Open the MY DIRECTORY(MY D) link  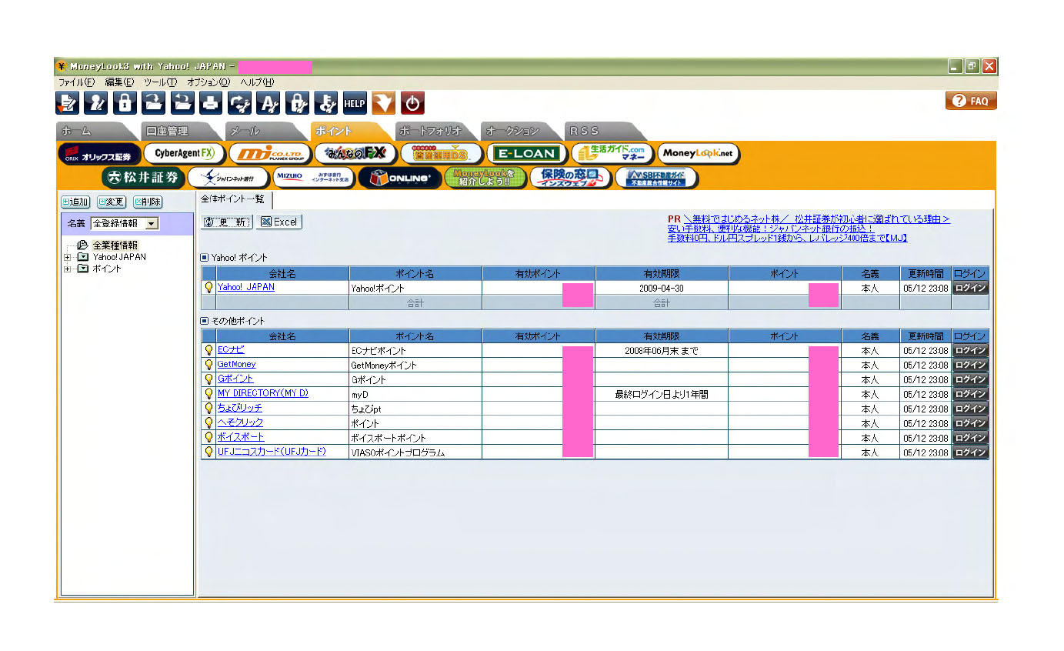pyautogui.click(x=263, y=393)
